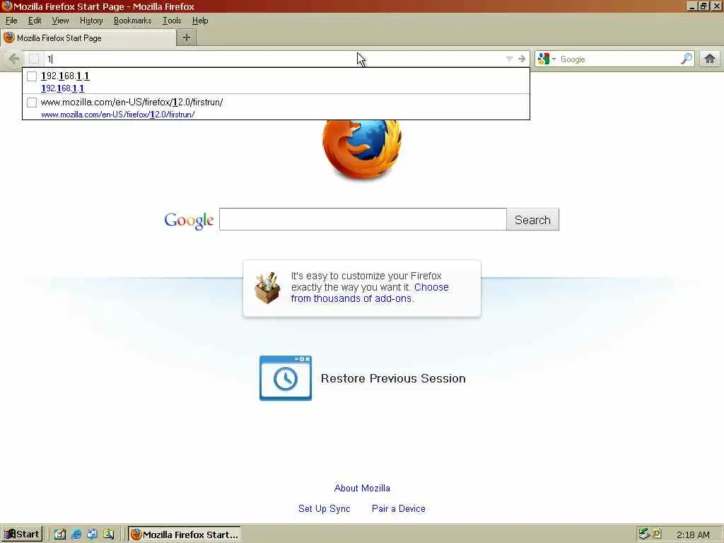The height and width of the screenshot is (543, 724).
Task: Click the first quick launch icon in taskbar
Action: coord(60,535)
